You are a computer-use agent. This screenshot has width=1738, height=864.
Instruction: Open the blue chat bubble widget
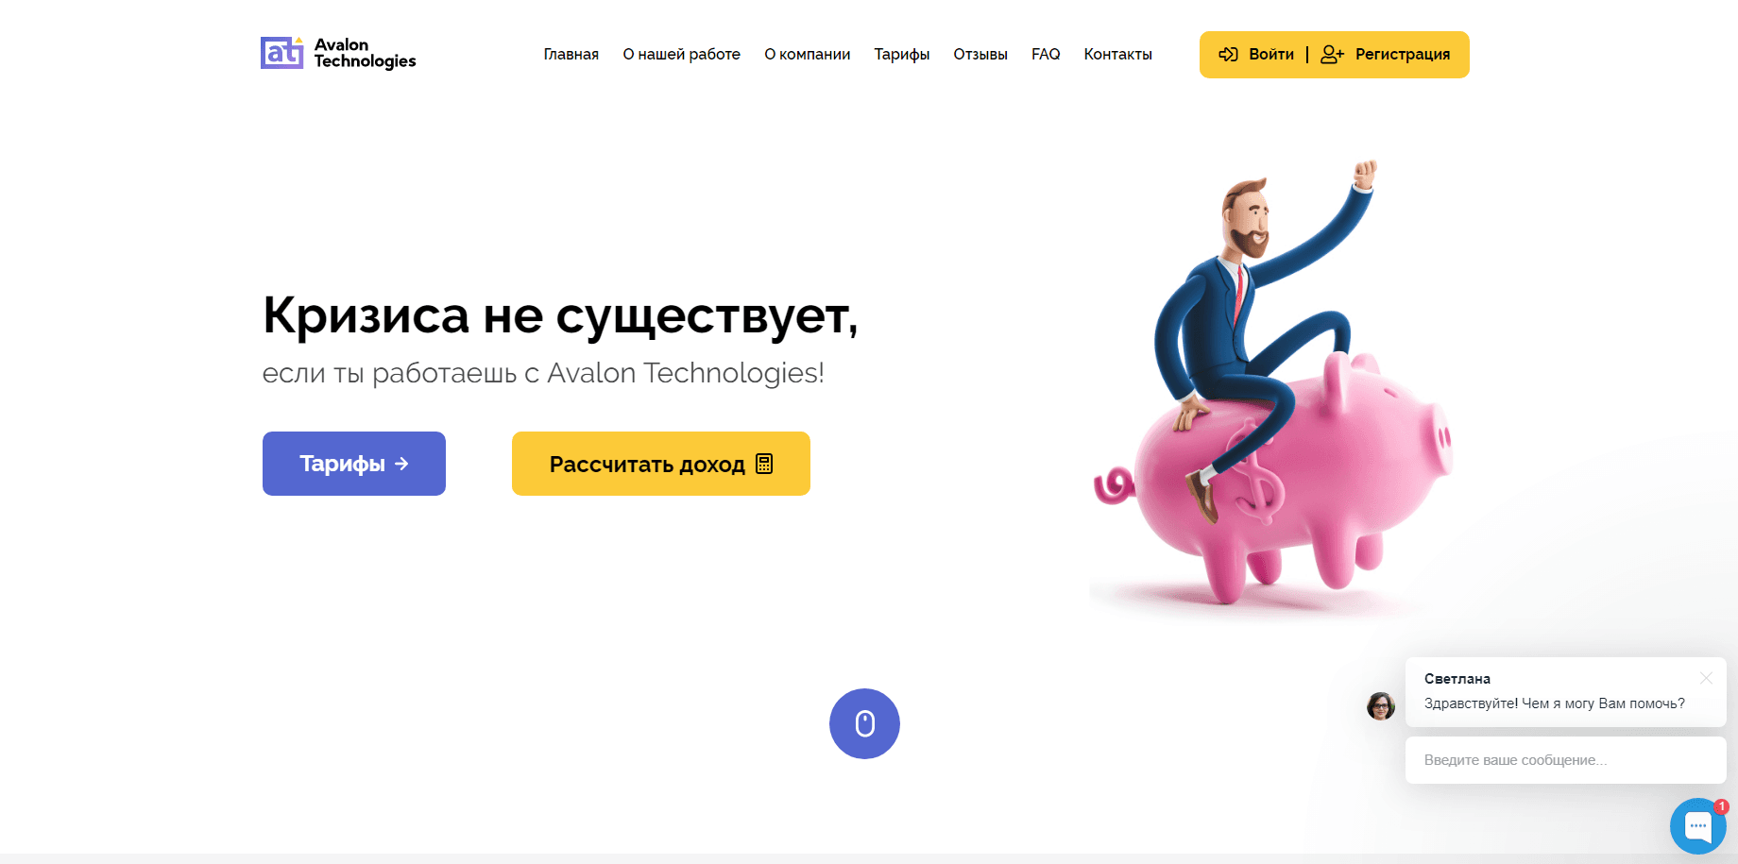pyautogui.click(x=1697, y=826)
